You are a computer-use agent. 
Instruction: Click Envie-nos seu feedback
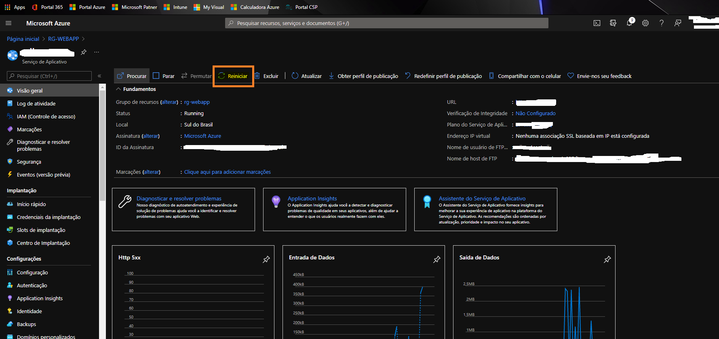599,76
